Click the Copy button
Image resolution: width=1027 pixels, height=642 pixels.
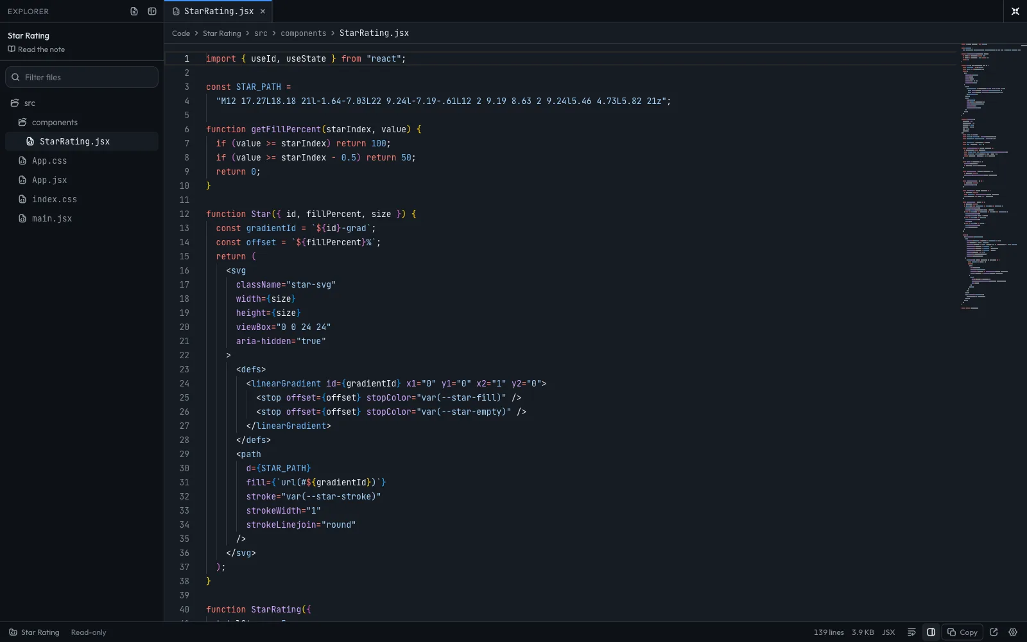[x=963, y=632]
